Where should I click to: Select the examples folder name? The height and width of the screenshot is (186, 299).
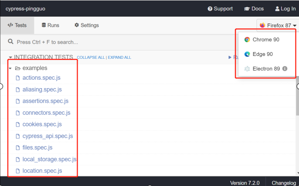point(35,68)
